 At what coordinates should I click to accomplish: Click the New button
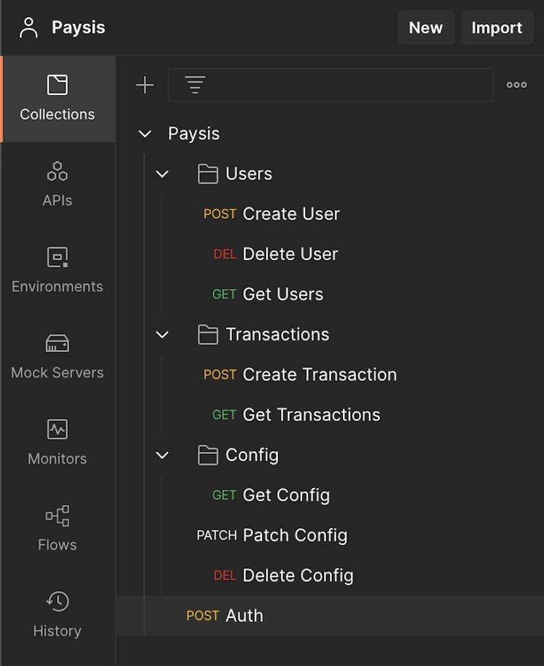click(x=426, y=28)
